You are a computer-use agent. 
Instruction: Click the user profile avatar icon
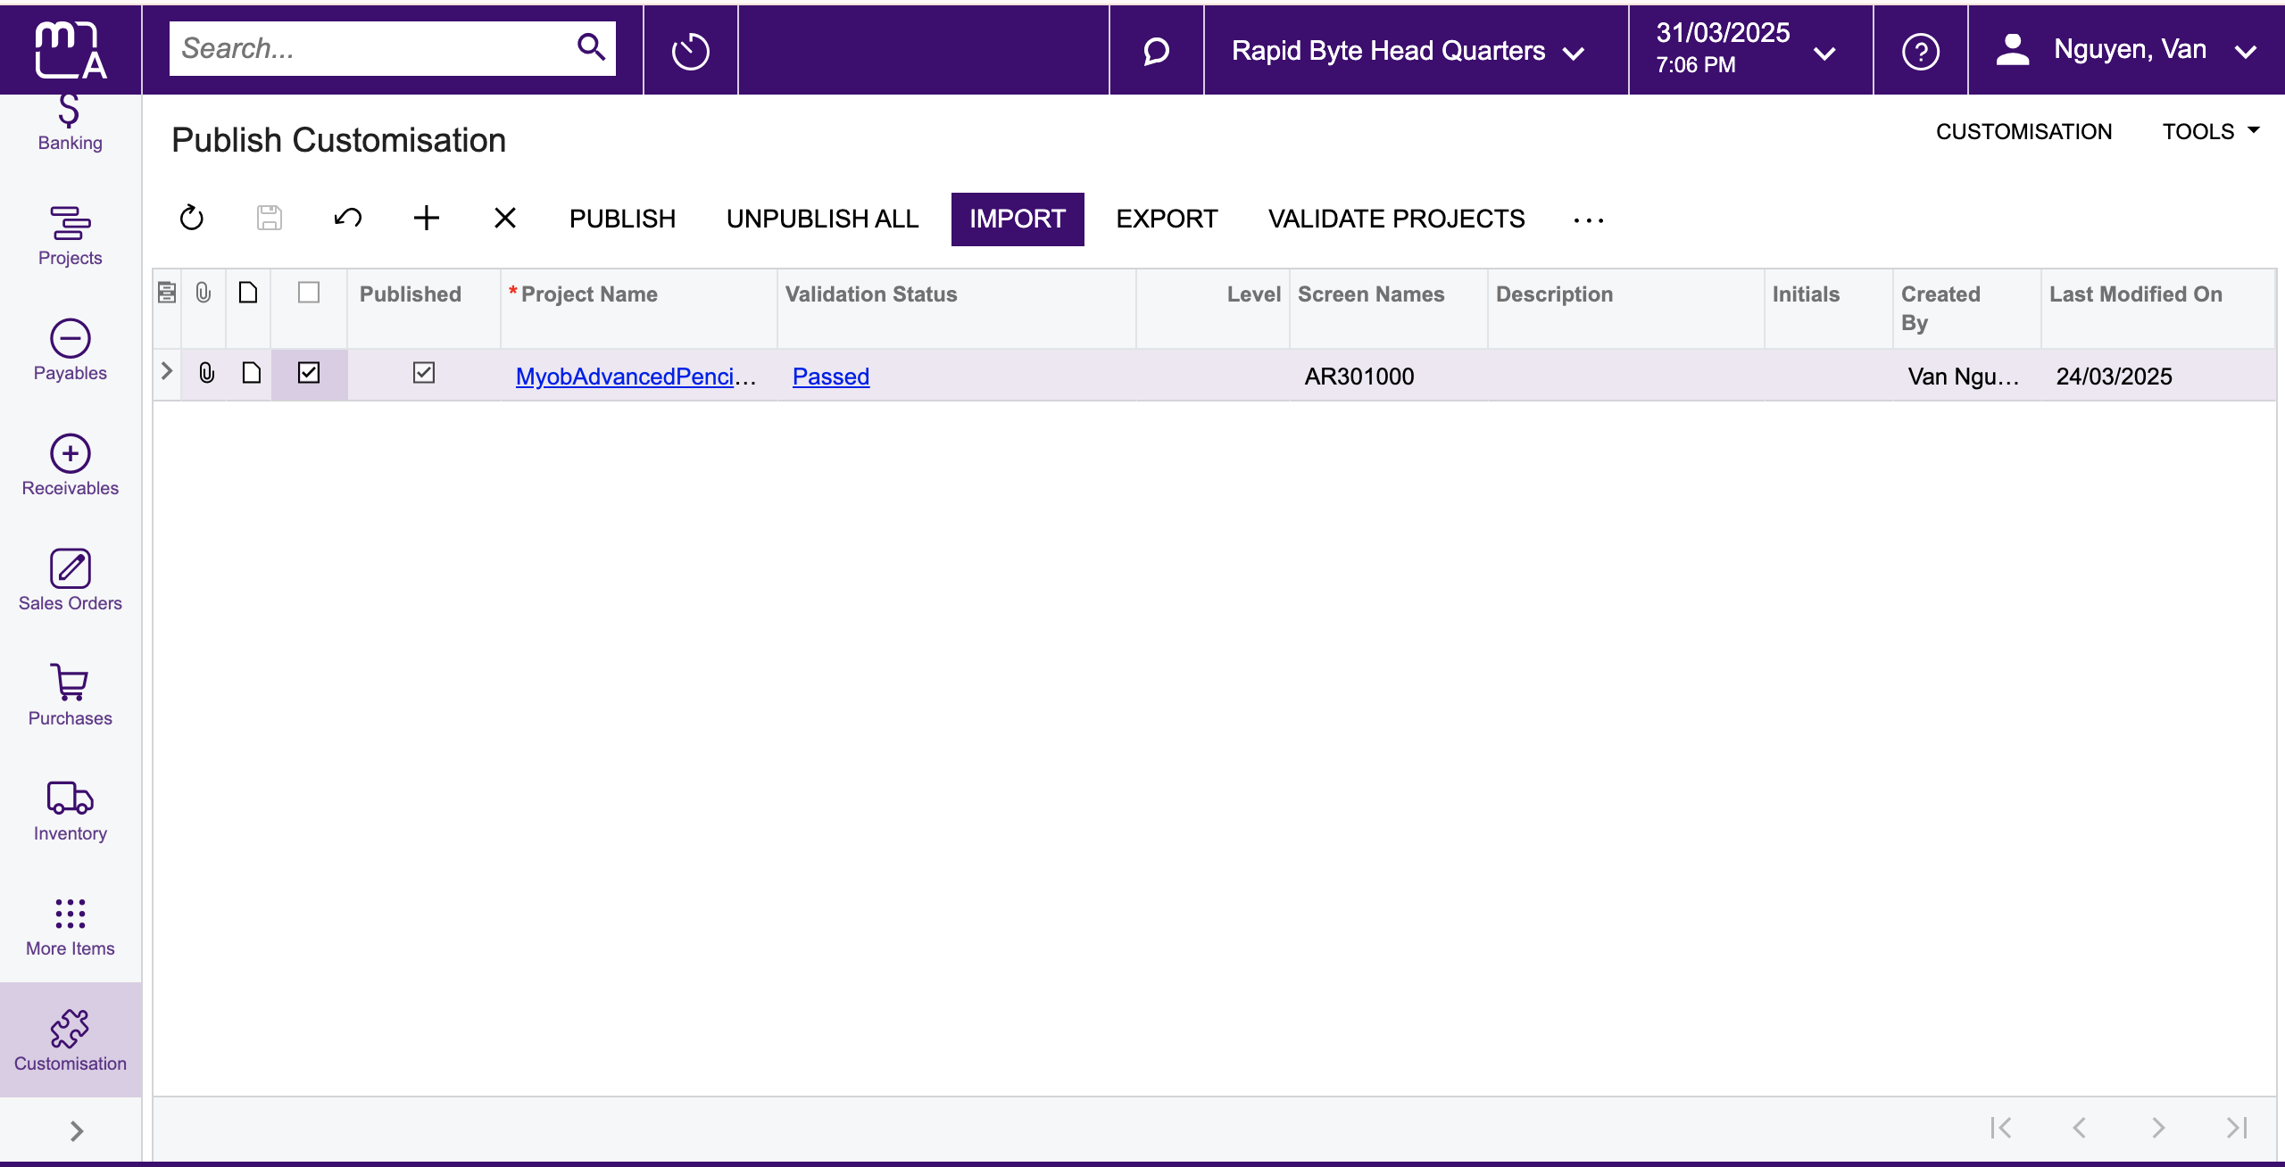click(2013, 49)
